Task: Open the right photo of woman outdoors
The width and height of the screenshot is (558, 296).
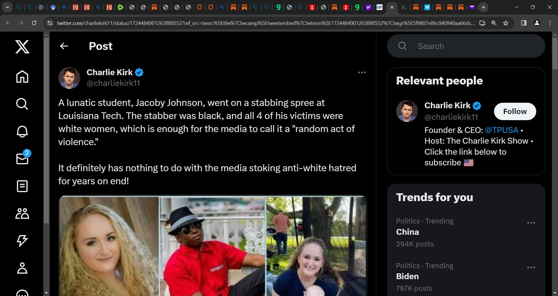Action: pos(316,246)
